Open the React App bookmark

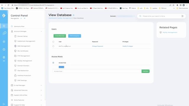click(124, 8)
